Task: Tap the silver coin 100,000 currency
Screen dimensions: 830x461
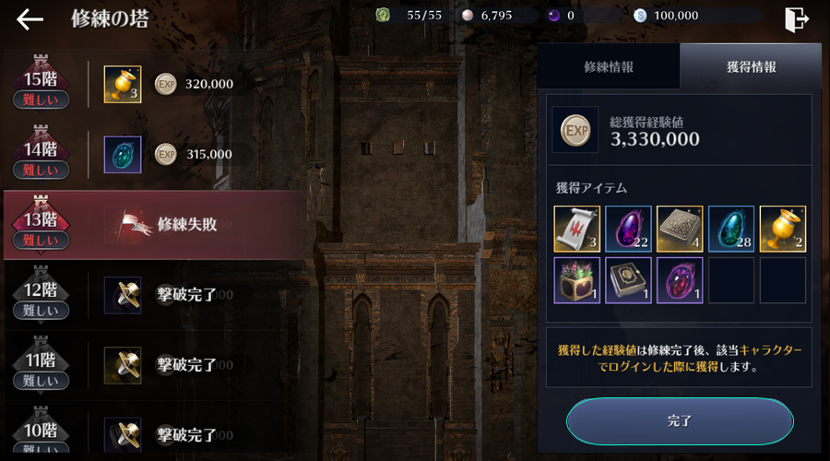Action: coord(666,16)
